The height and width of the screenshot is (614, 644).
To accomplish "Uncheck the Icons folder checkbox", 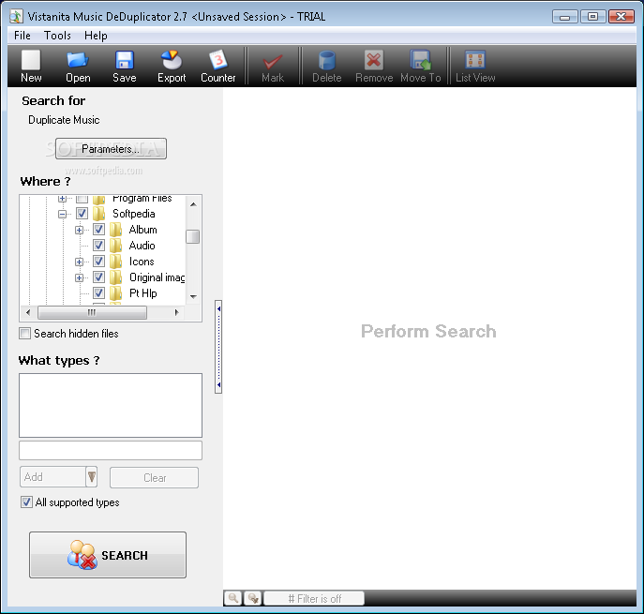I will (98, 262).
